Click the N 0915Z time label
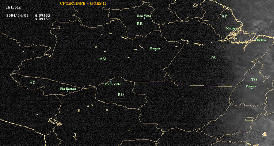The width and height of the screenshot is (274, 146). click(43, 15)
